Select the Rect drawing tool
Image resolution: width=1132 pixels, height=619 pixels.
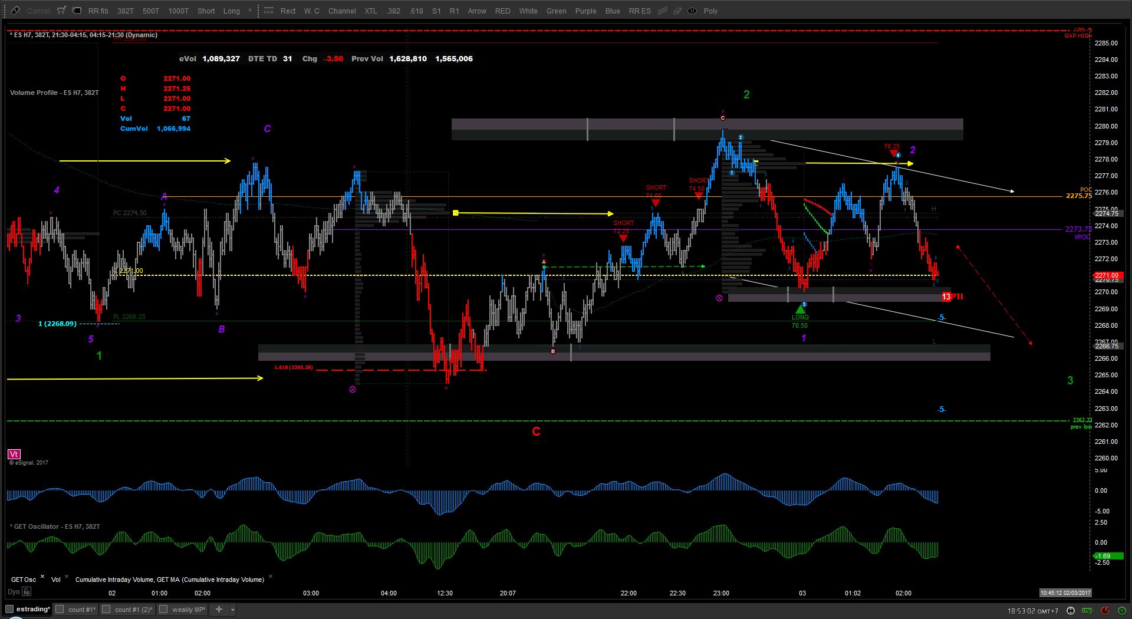pyautogui.click(x=288, y=11)
